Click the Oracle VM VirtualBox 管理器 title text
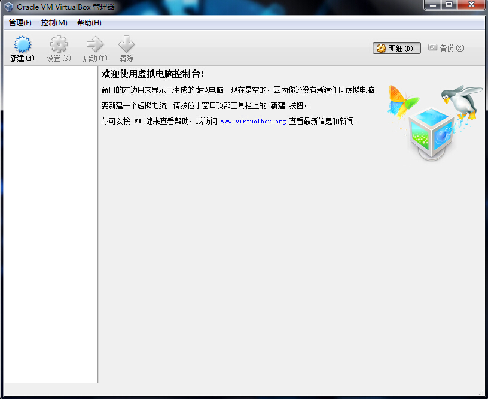 click(66, 7)
